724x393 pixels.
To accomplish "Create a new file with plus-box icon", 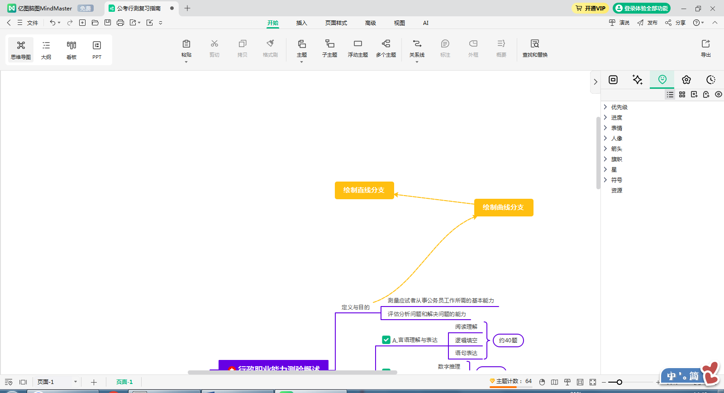I will point(82,23).
